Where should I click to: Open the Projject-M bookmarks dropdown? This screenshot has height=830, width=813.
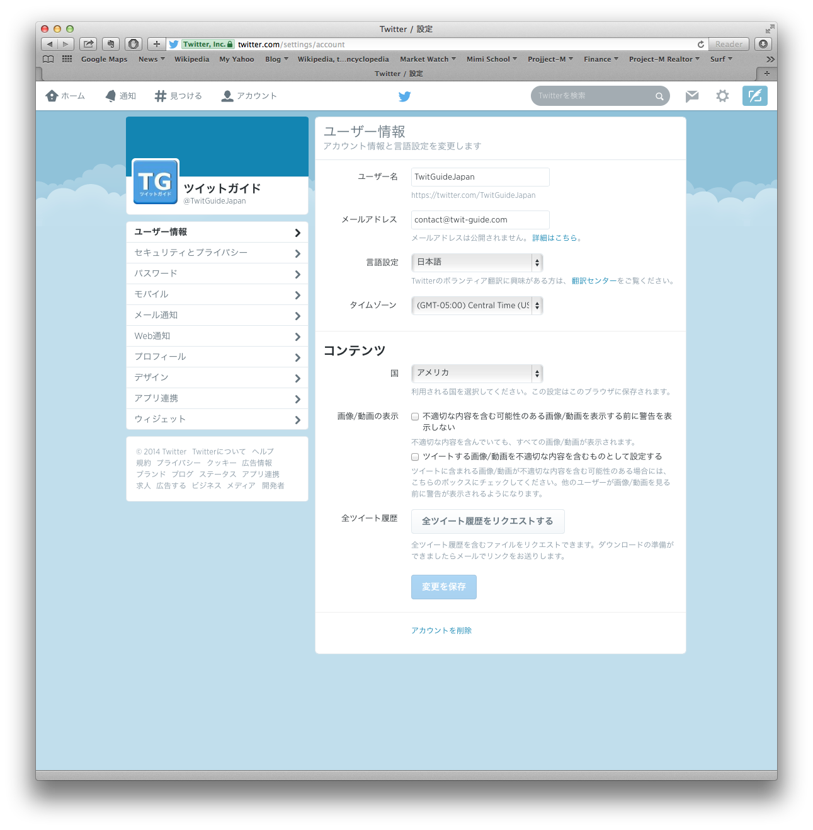pyautogui.click(x=550, y=59)
